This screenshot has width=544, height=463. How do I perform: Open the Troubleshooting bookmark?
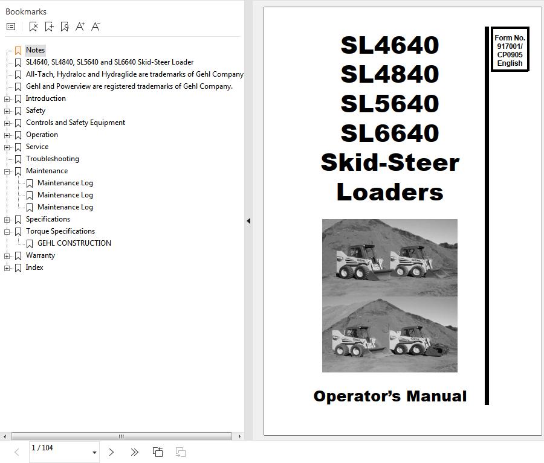click(53, 159)
